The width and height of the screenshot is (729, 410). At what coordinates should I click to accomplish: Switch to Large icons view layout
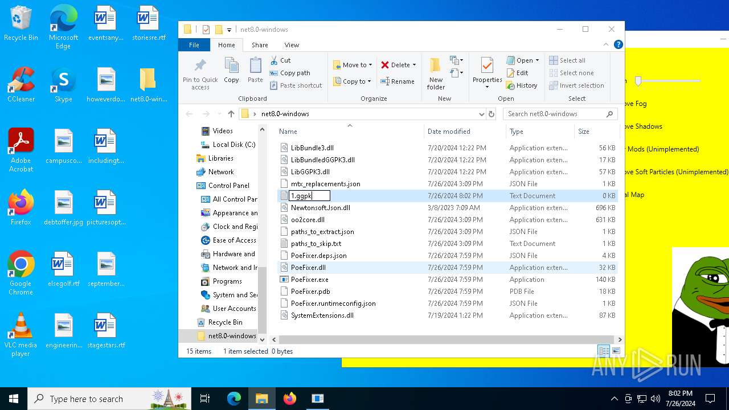(616, 351)
